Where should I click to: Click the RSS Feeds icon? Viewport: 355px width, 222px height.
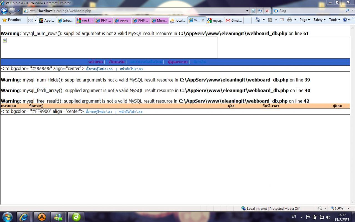(x=270, y=20)
